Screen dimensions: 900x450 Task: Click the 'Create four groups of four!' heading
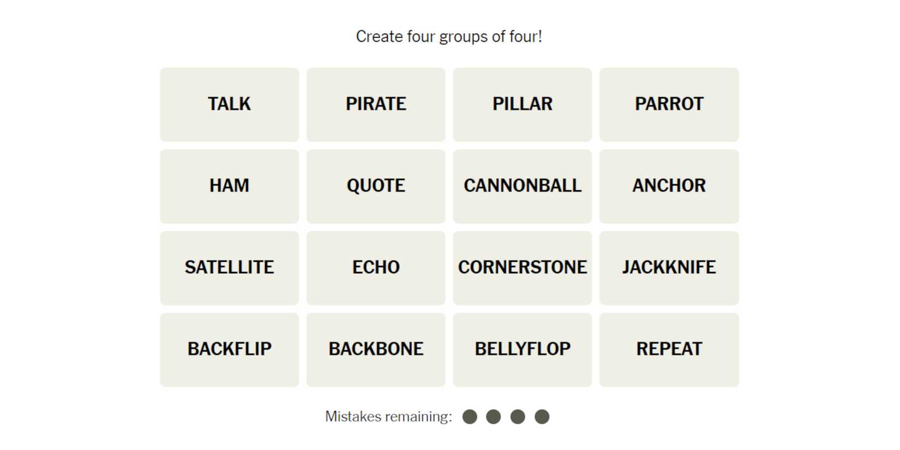(449, 37)
